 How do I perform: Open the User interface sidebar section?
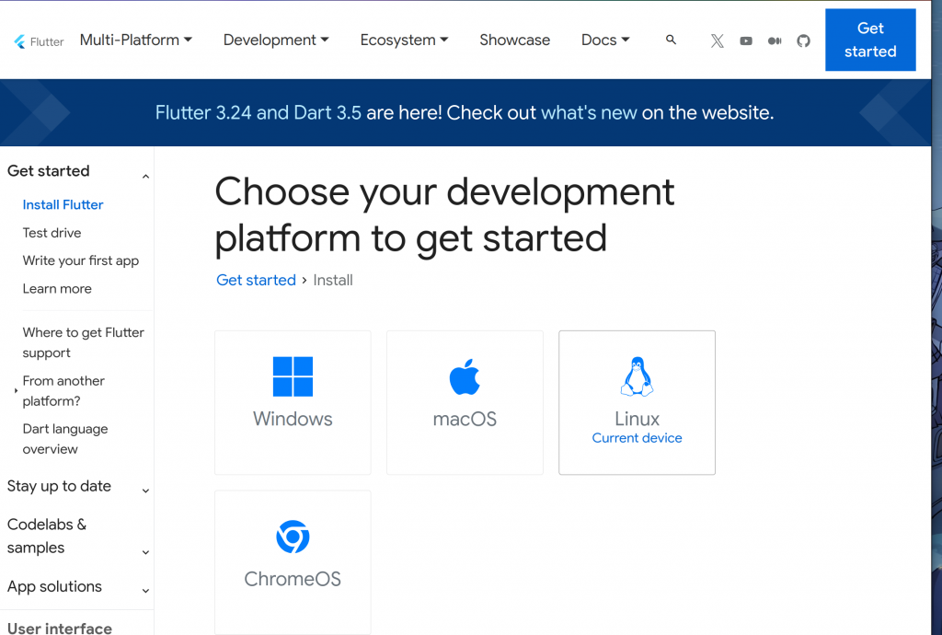pyautogui.click(x=60, y=628)
